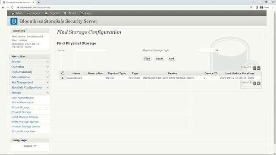Open Virtual Storage User link
The image size is (276, 155).
coord(23,131)
